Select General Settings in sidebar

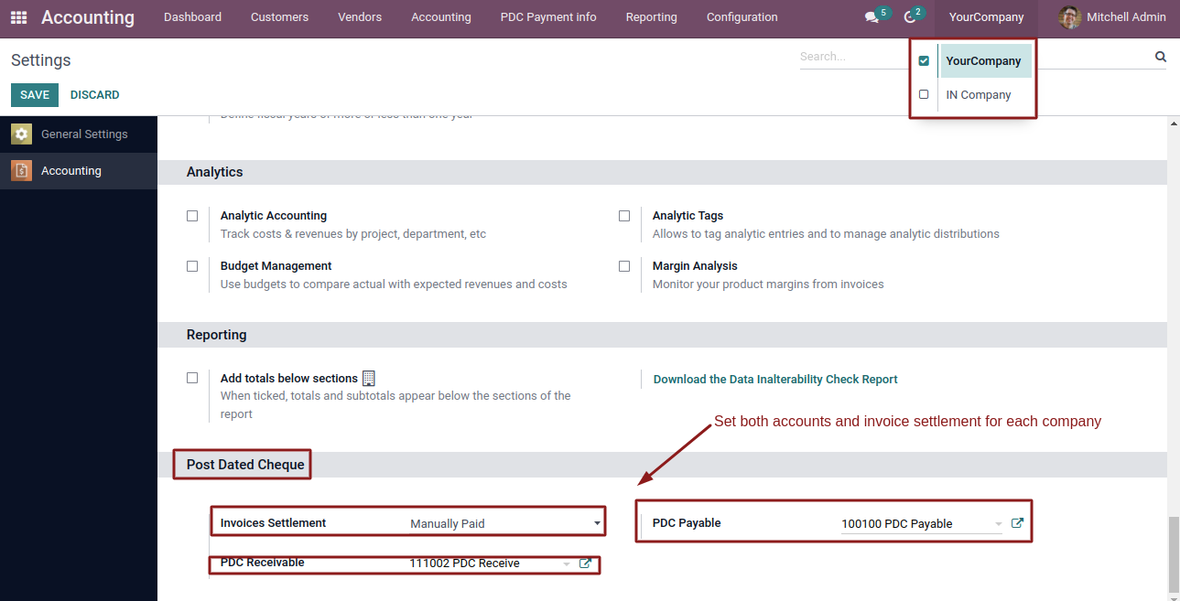tap(79, 134)
